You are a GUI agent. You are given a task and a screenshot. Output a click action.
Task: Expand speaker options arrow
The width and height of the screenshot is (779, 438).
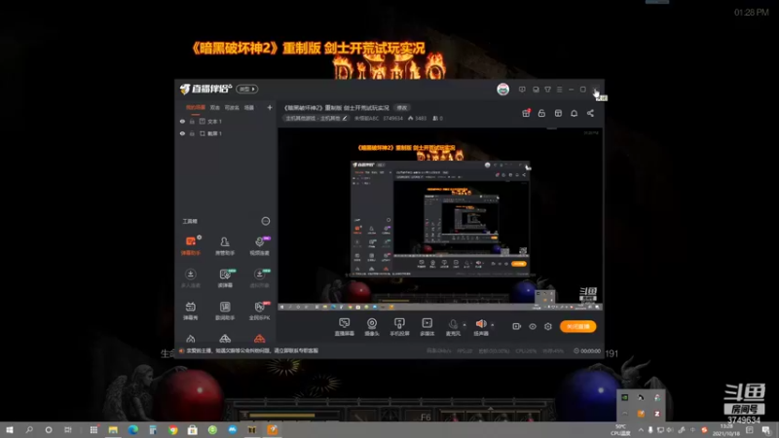tap(493, 325)
